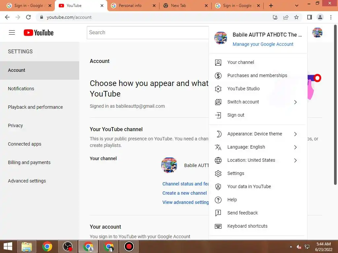Viewport: 338px width, 253px height.
Task: Click Create a new channel link
Action: click(x=185, y=193)
